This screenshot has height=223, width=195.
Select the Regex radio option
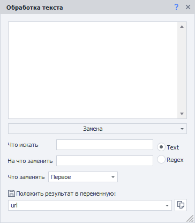(x=161, y=159)
